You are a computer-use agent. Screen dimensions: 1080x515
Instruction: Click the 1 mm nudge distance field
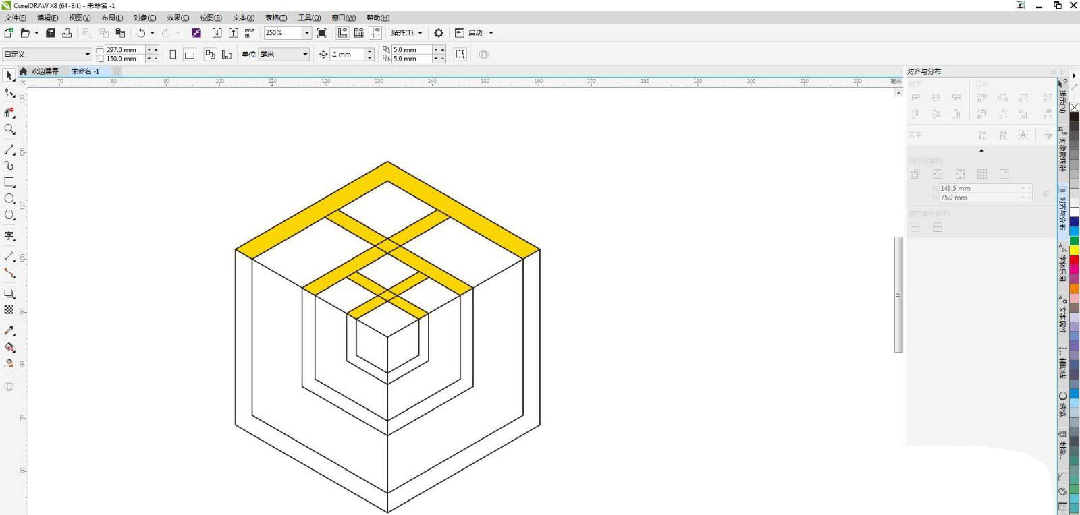point(347,55)
